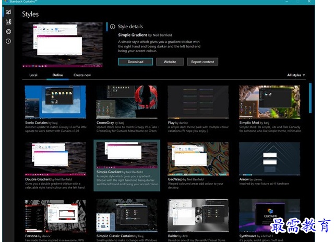The height and width of the screenshot is (242, 335).
Task: Click the 'Styles' page heading
Action: (x=30, y=14)
